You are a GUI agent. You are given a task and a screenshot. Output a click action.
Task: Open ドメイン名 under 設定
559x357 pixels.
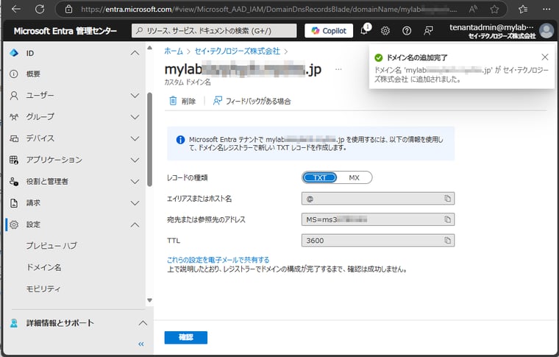(x=43, y=267)
